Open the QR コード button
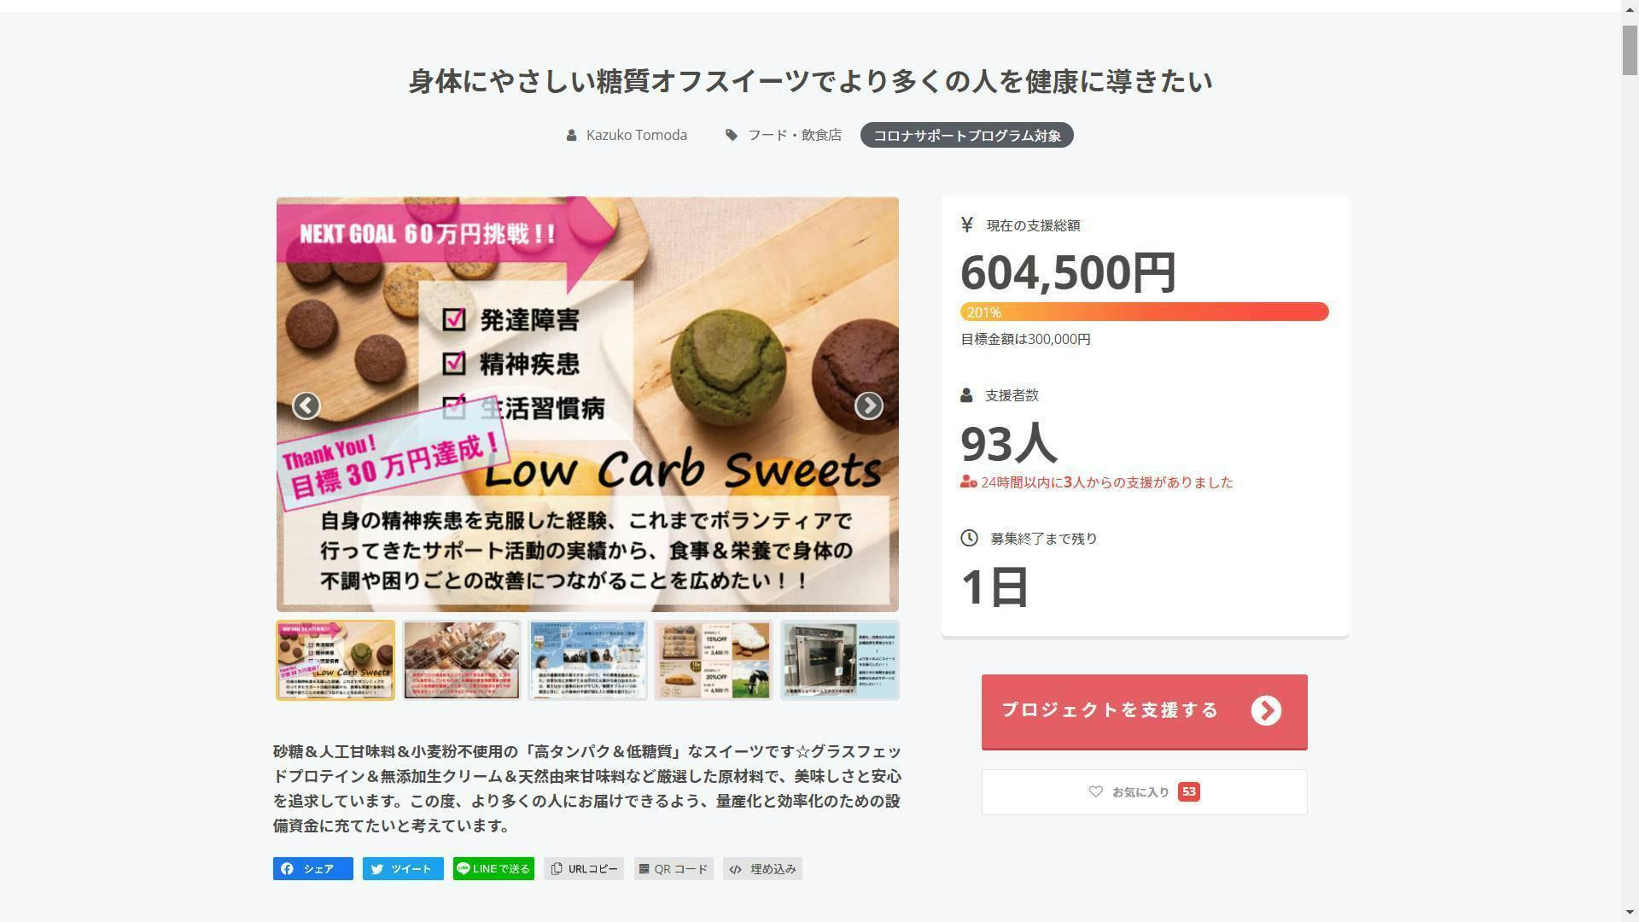Image resolution: width=1639 pixels, height=922 pixels. pos(674,868)
